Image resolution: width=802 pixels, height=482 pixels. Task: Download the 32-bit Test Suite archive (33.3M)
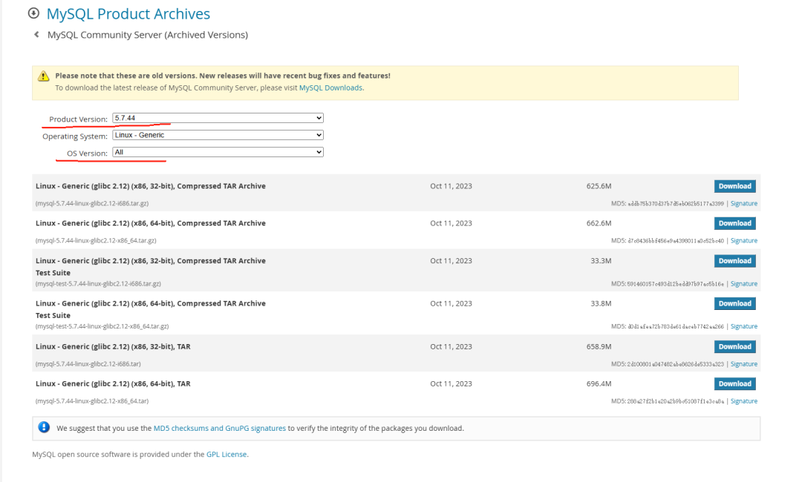pyautogui.click(x=734, y=261)
